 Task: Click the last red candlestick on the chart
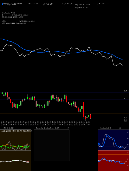91,116
